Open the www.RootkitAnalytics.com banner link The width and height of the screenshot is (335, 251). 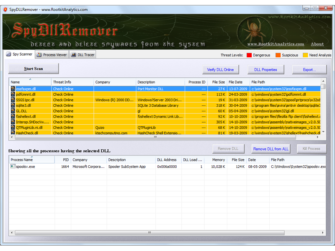pyautogui.click(x=276, y=44)
